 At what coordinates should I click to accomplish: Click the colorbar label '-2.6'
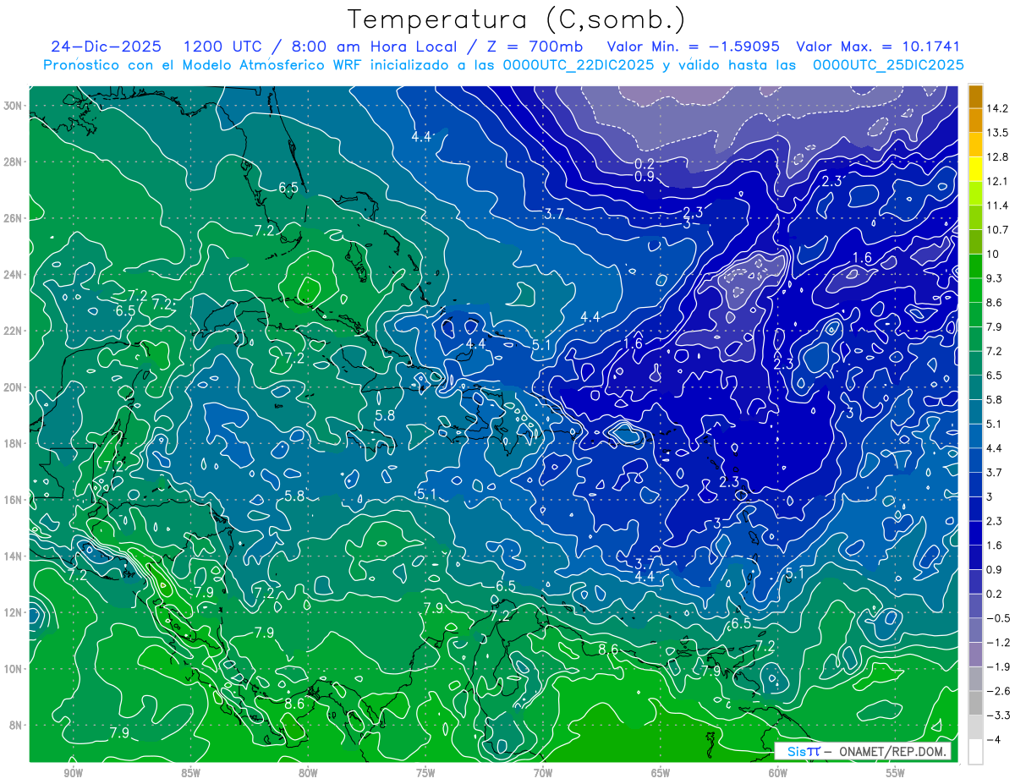tap(998, 691)
